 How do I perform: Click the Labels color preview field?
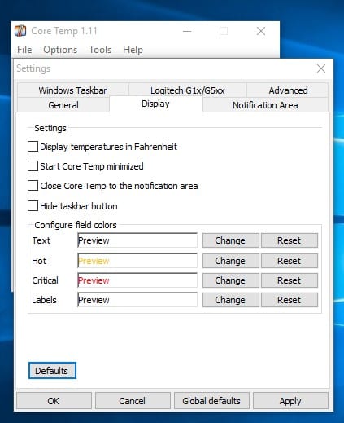137,300
